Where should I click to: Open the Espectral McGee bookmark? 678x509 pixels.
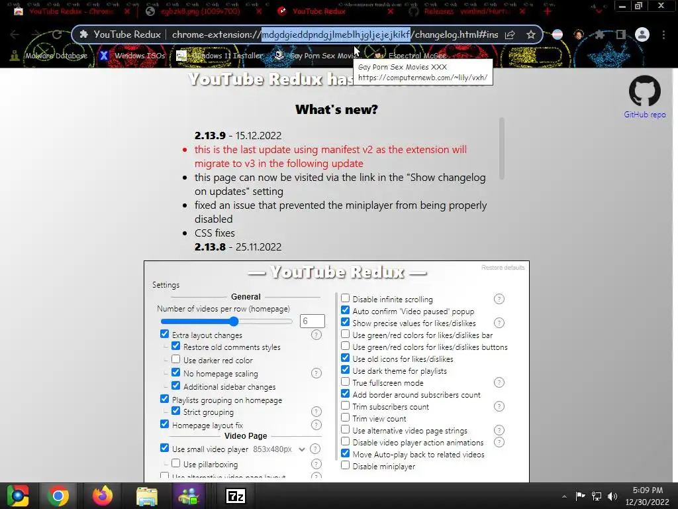tap(410, 56)
